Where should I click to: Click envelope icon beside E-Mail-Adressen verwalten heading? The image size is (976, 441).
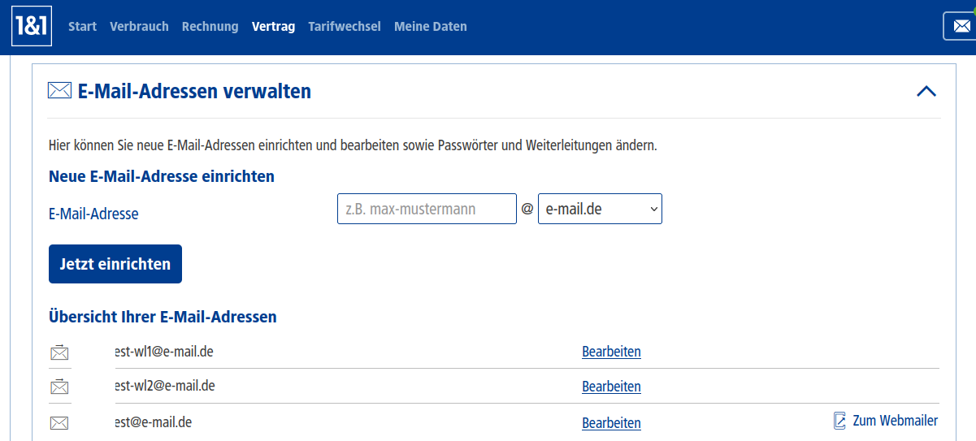[x=59, y=91]
